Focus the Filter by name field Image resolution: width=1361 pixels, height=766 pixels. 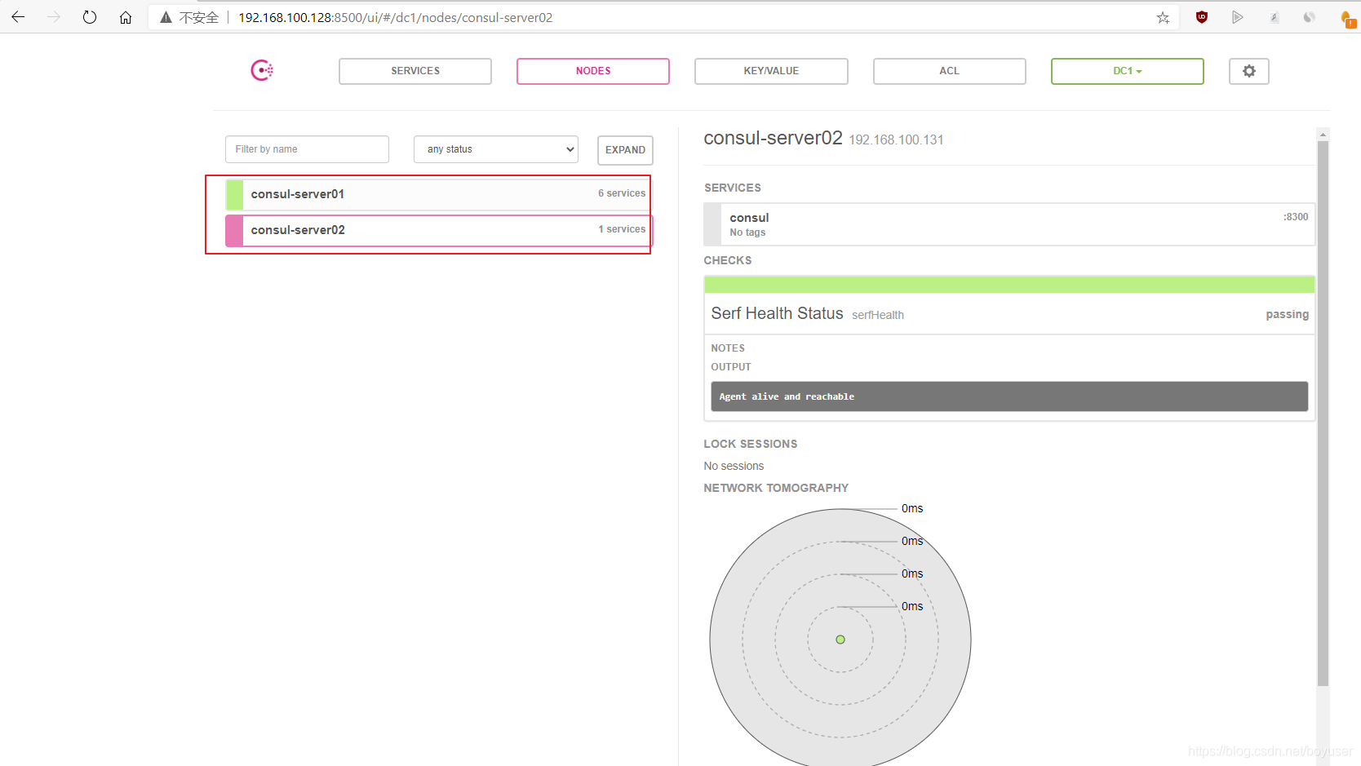[307, 149]
